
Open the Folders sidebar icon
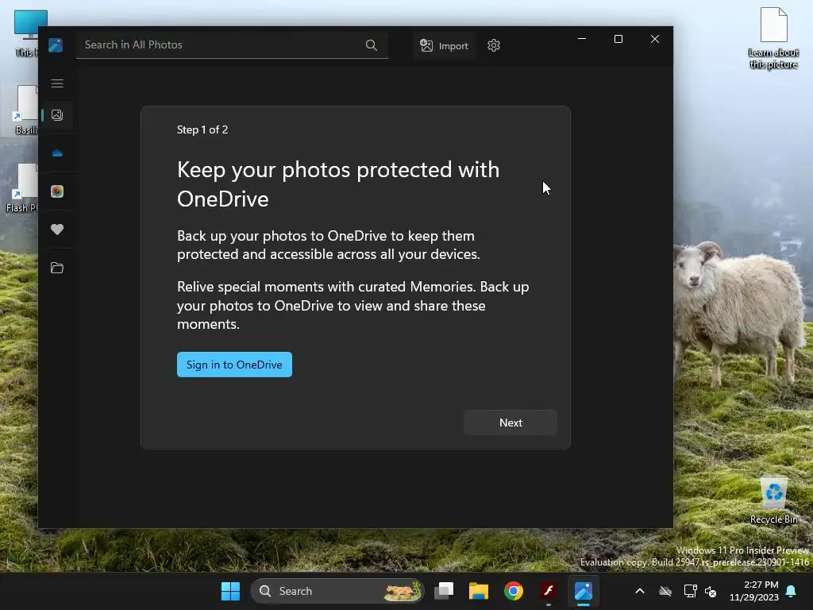pyautogui.click(x=57, y=268)
